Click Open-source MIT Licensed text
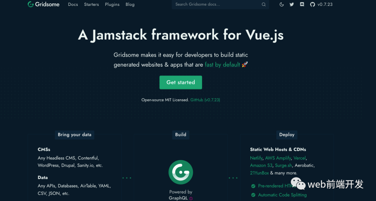Viewport: 376px width, 201px height. [165, 100]
